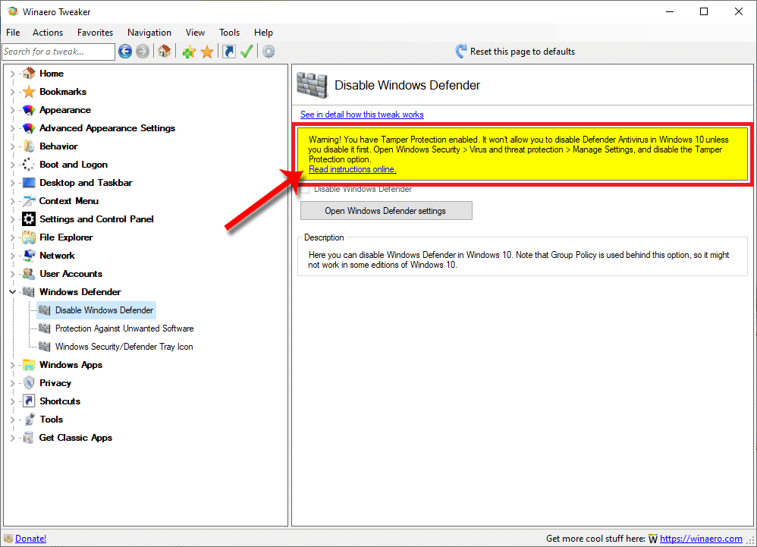757x547 pixels.
Task: Select the Home house icon in the tree
Action: pyautogui.click(x=29, y=74)
